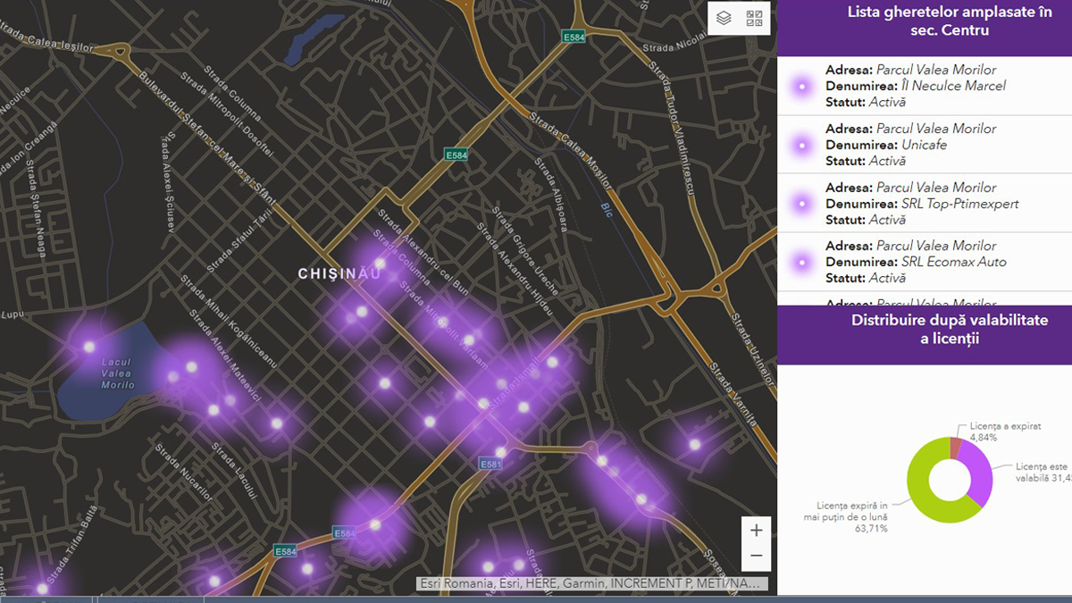Click kiosk point just above the CHIȘINĂU label
Screen dimensions: 1072x603
[380, 264]
